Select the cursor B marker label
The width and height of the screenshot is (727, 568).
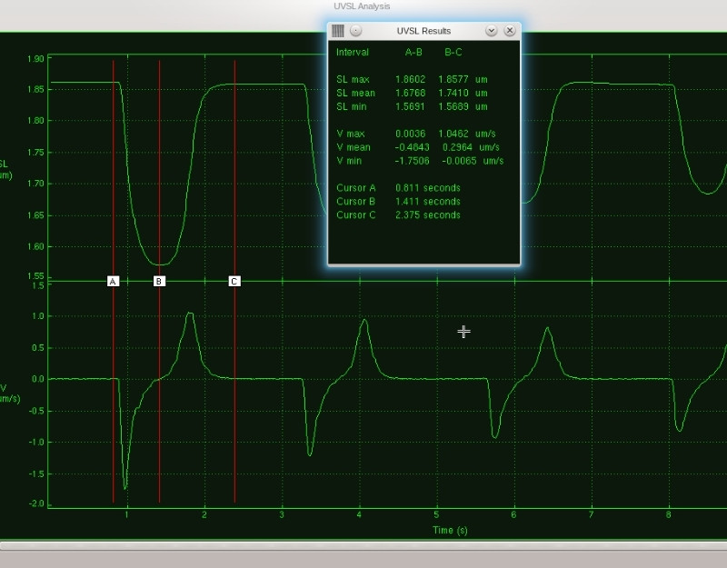(159, 282)
